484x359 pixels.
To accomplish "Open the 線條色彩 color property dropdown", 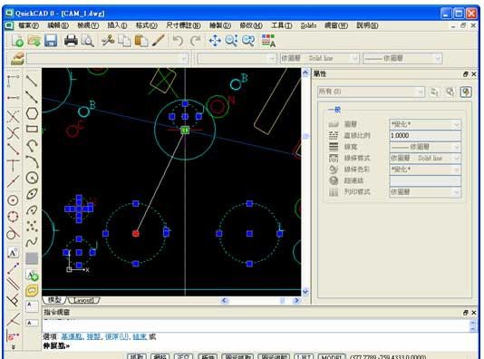I will [x=425, y=170].
